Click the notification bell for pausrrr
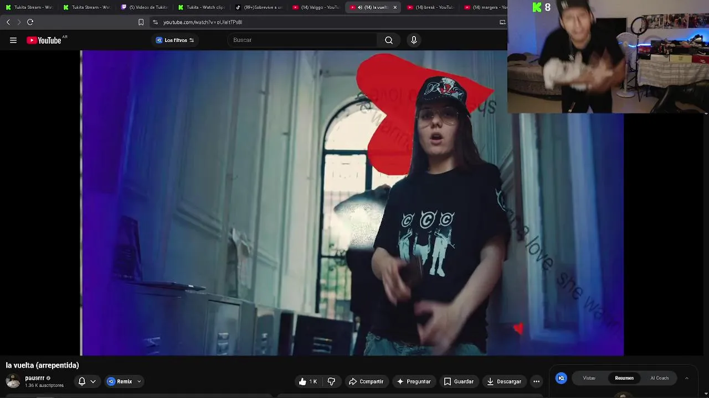The width and height of the screenshot is (709, 398). click(x=82, y=381)
